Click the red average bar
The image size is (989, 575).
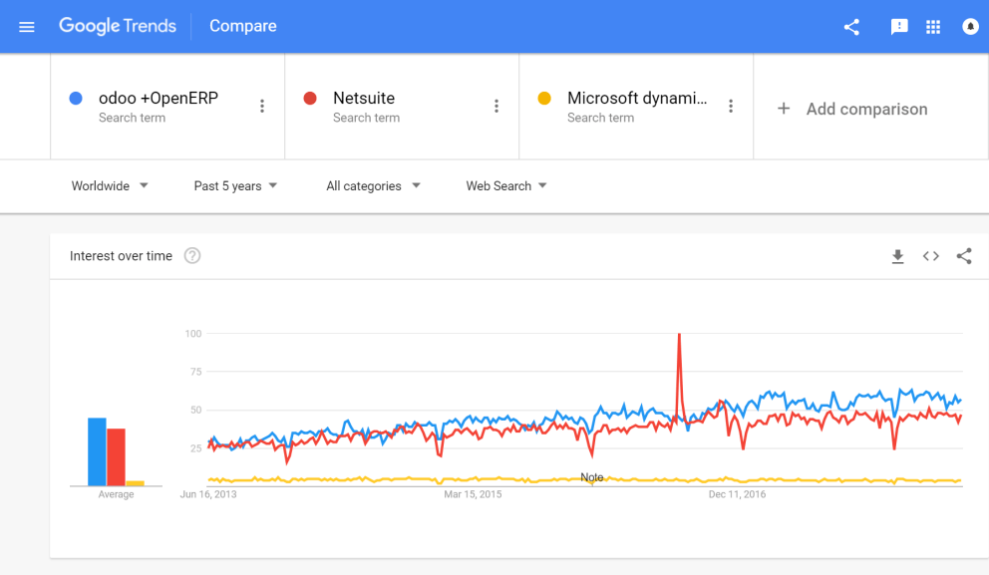click(x=116, y=457)
